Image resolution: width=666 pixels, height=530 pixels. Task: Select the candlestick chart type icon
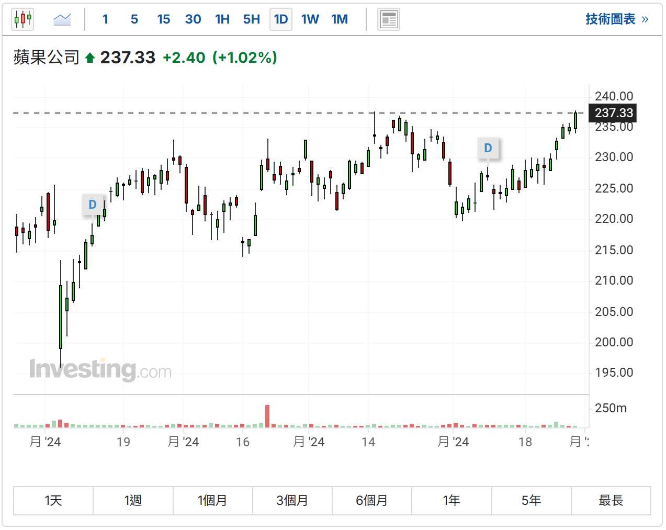pyautogui.click(x=22, y=20)
